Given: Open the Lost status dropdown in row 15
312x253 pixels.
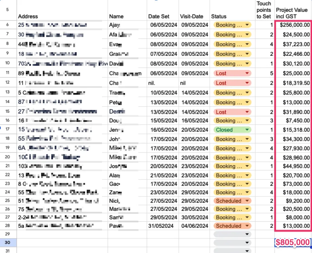Looking at the screenshot, I should pyautogui.click(x=232, y=112).
